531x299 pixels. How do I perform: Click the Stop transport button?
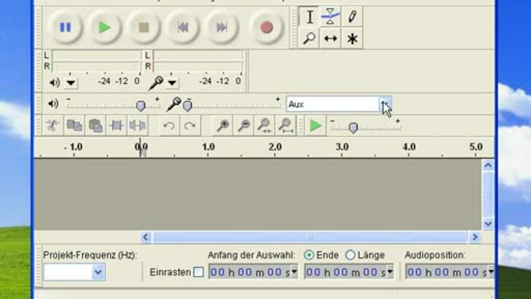[x=143, y=27]
